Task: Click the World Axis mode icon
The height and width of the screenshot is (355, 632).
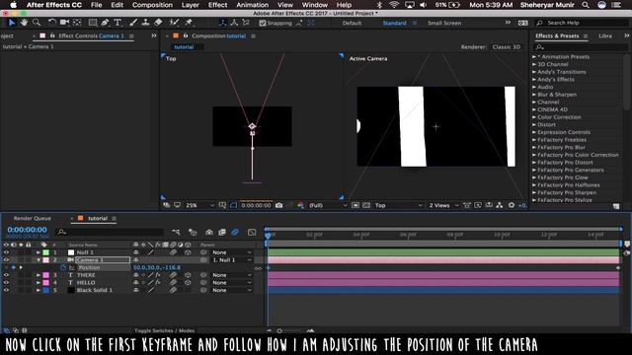Action: point(234,23)
